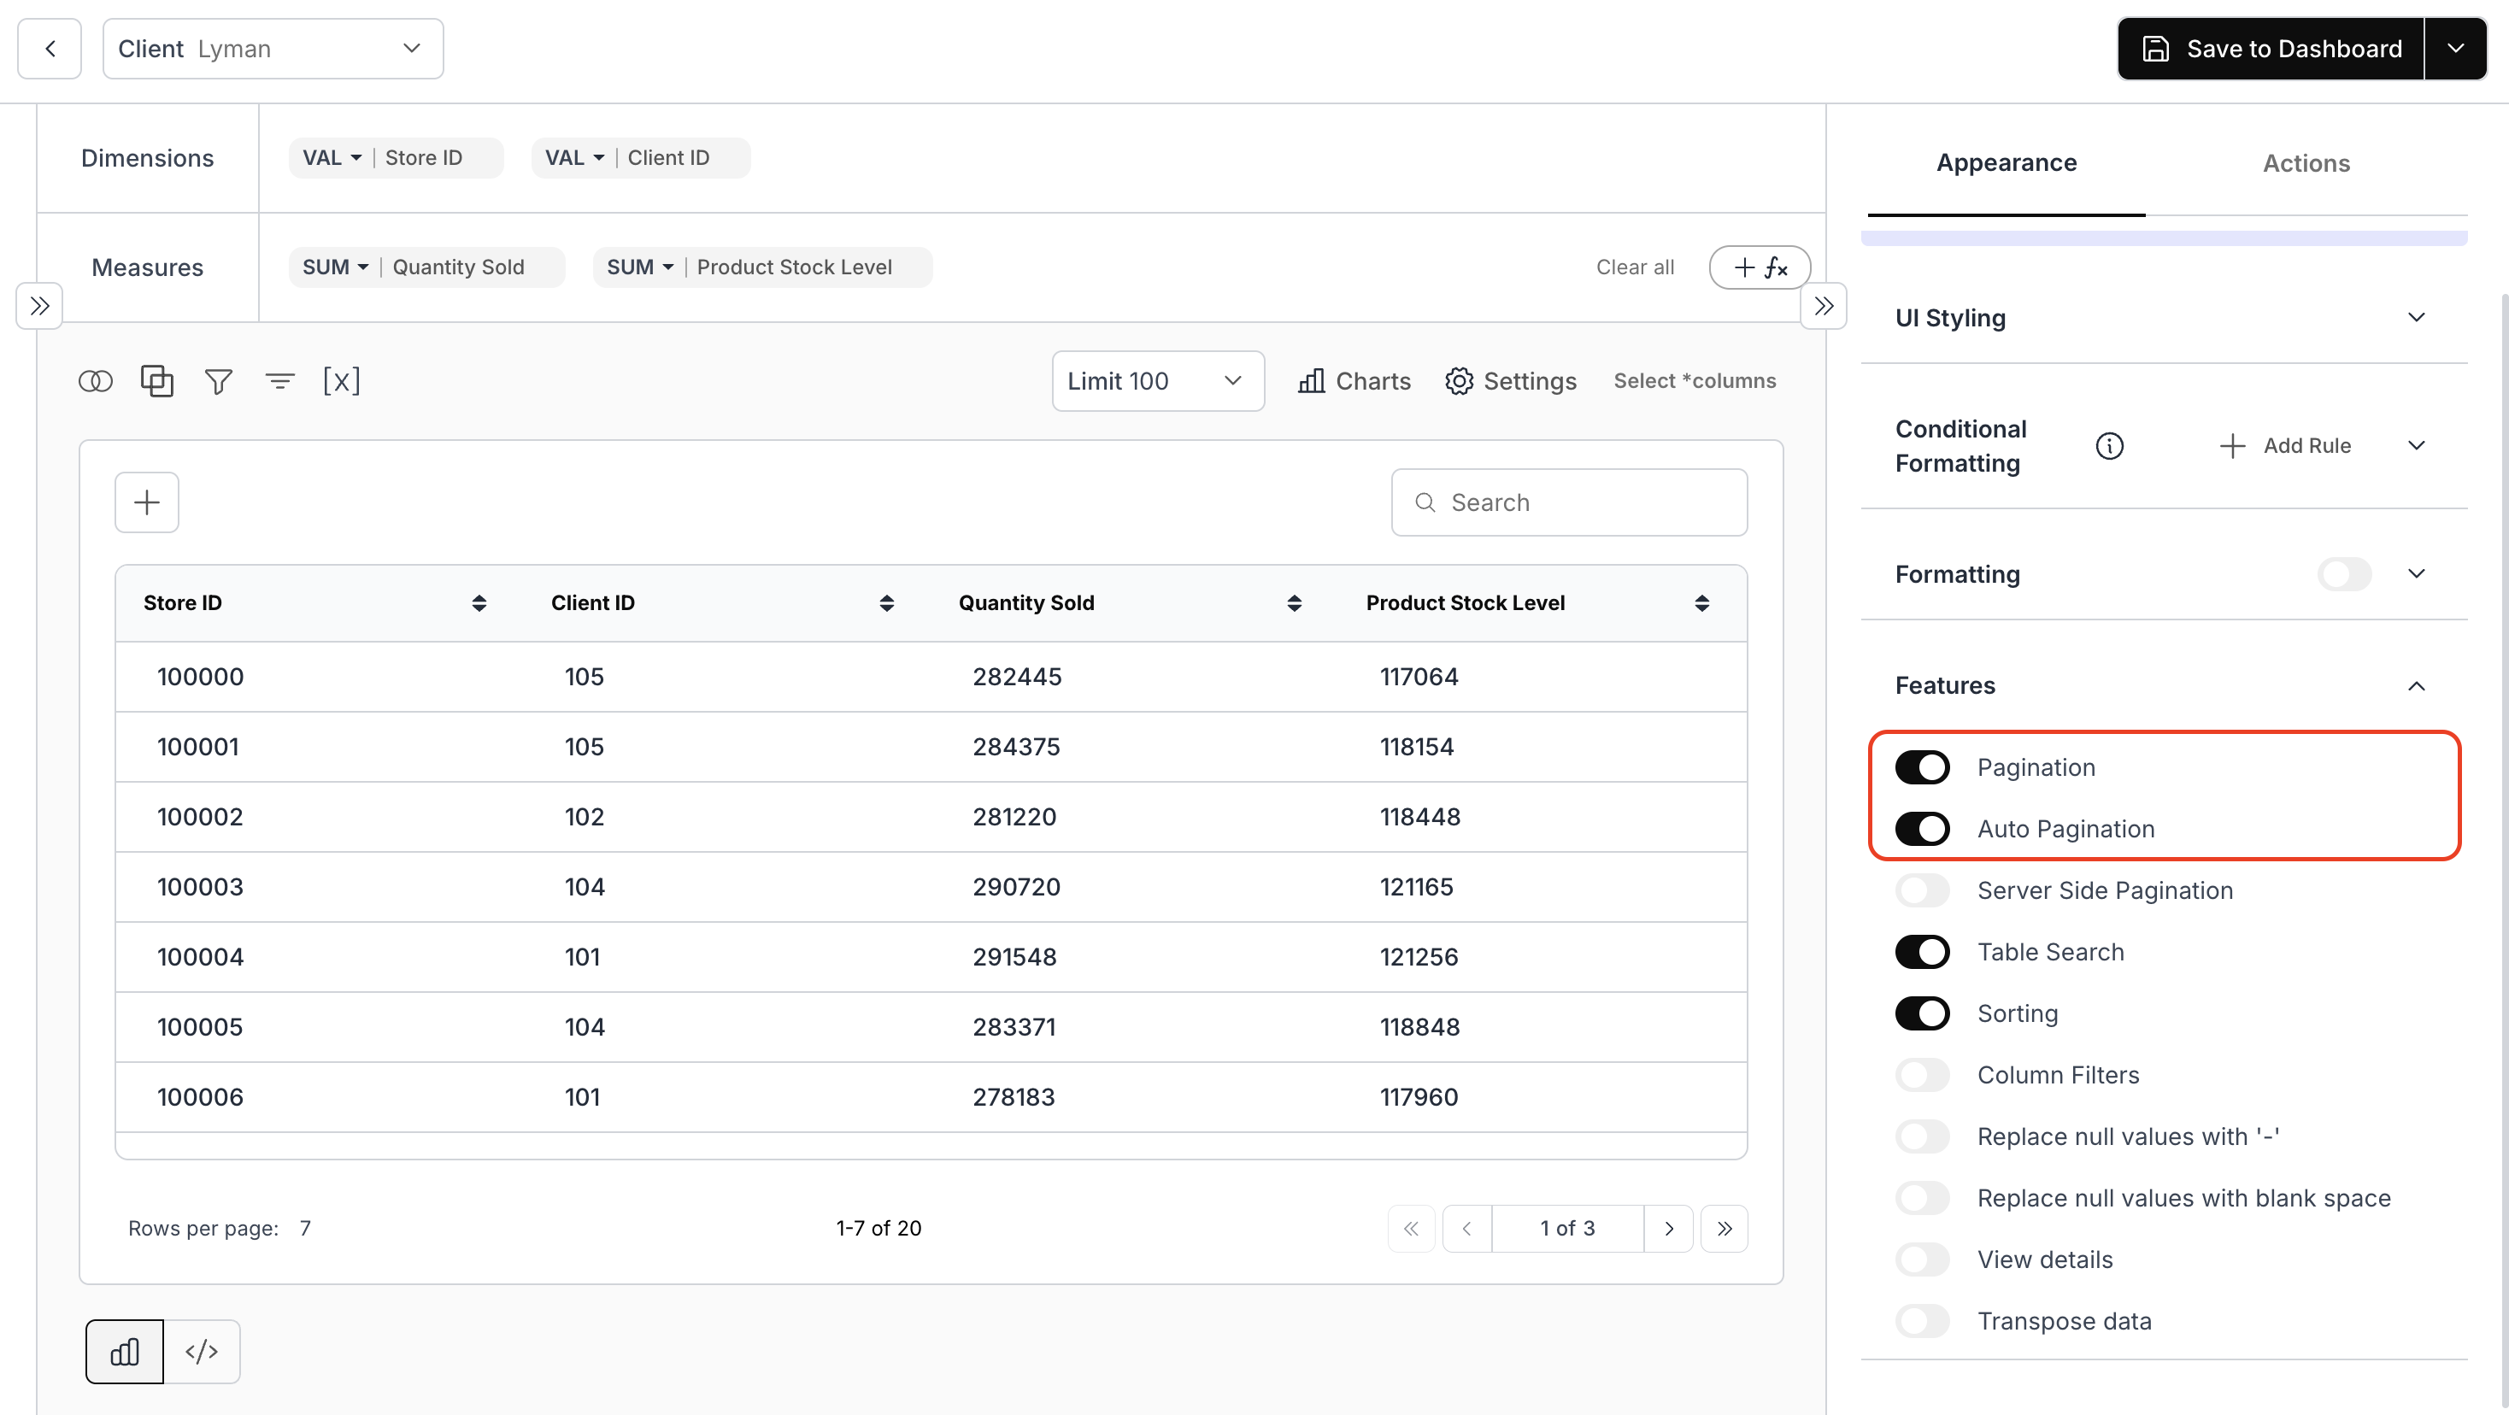Open the filter funnel icon
This screenshot has width=2509, height=1415.
point(218,381)
